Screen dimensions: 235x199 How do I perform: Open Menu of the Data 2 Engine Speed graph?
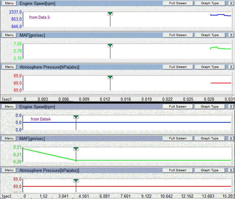9,3
